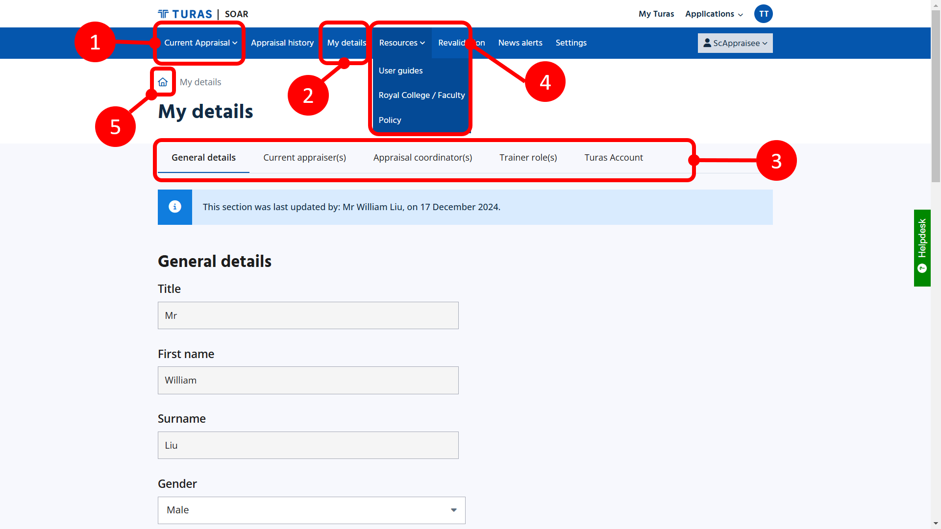Collapse the Resources dropdown menu

[x=402, y=43]
